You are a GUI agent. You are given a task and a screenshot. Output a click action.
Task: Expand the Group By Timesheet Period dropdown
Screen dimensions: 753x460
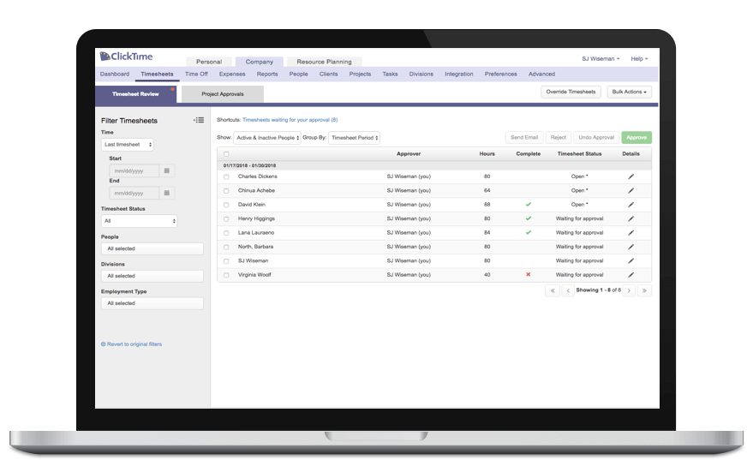point(354,138)
